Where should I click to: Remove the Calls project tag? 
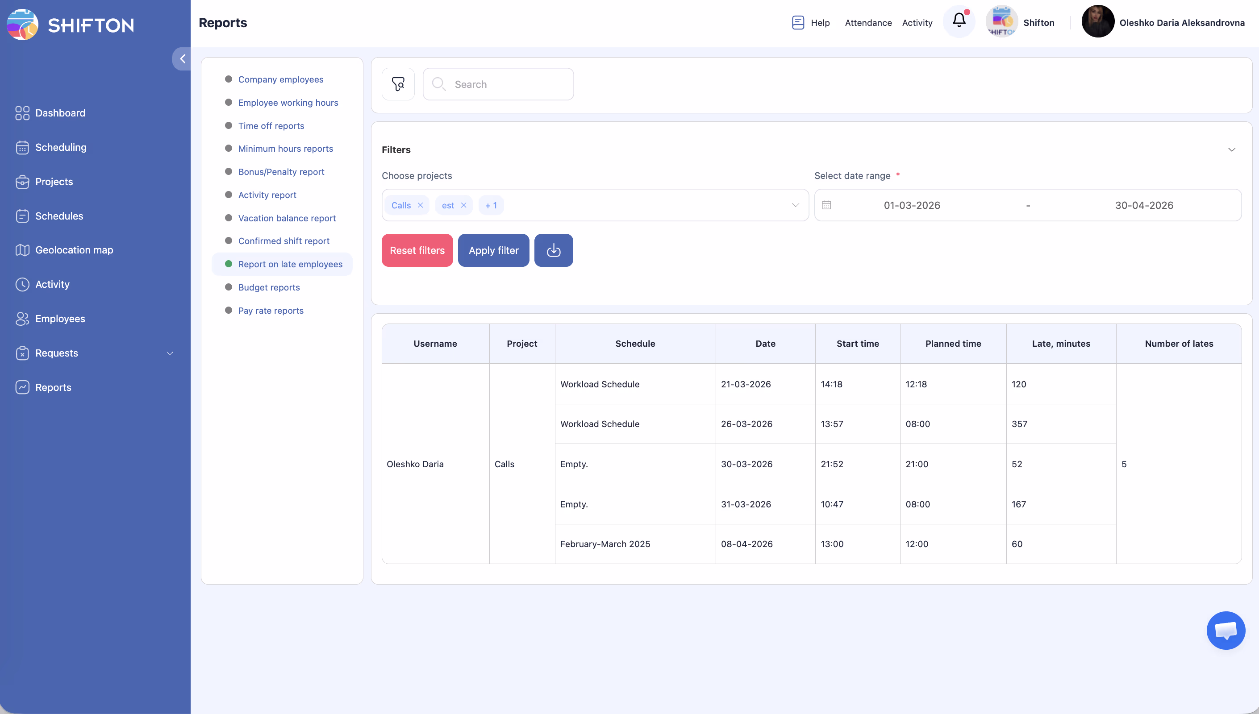[420, 205]
